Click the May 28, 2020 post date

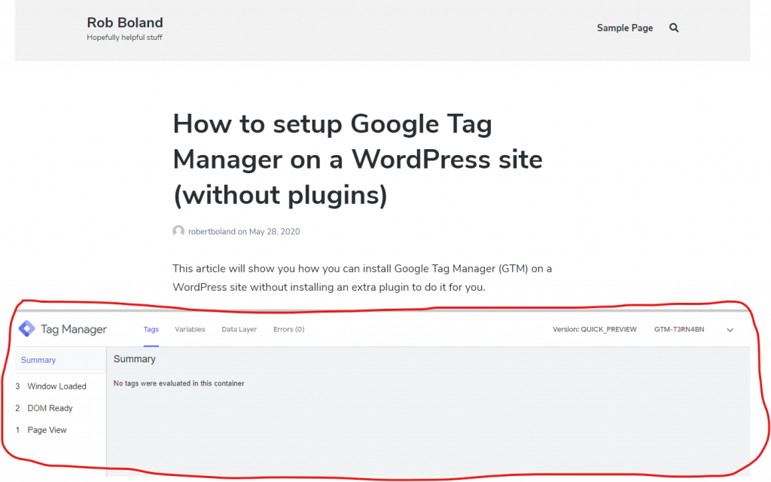274,231
